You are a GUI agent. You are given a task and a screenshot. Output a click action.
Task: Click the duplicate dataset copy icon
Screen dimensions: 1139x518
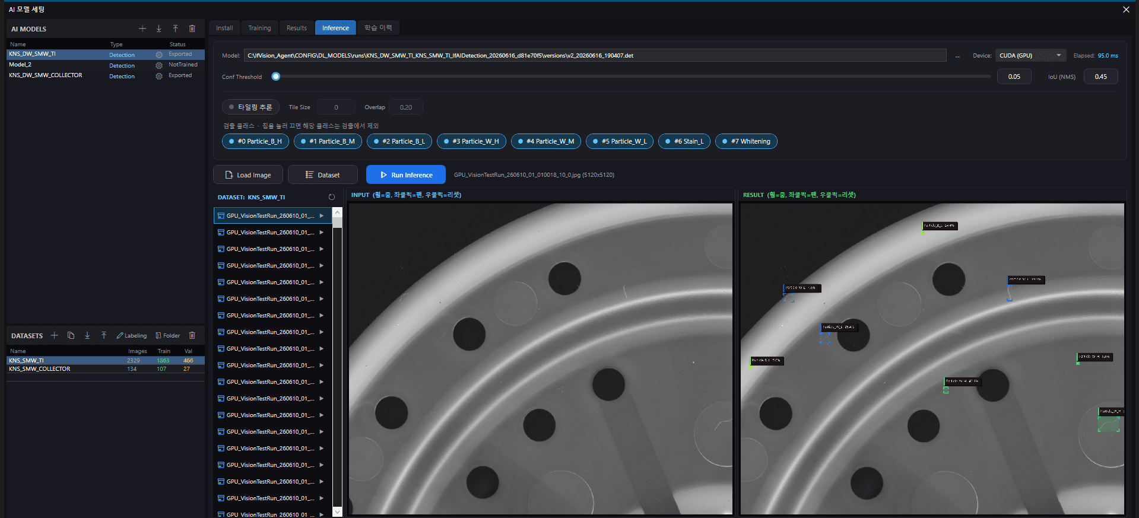click(71, 335)
